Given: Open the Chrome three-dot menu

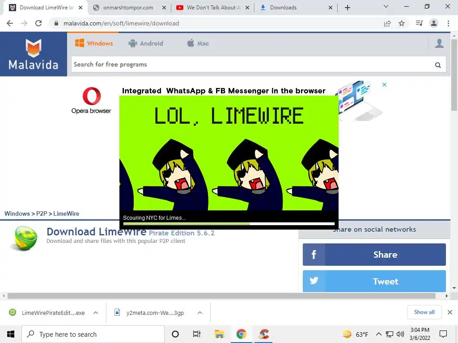Looking at the screenshot, I should (x=448, y=23).
